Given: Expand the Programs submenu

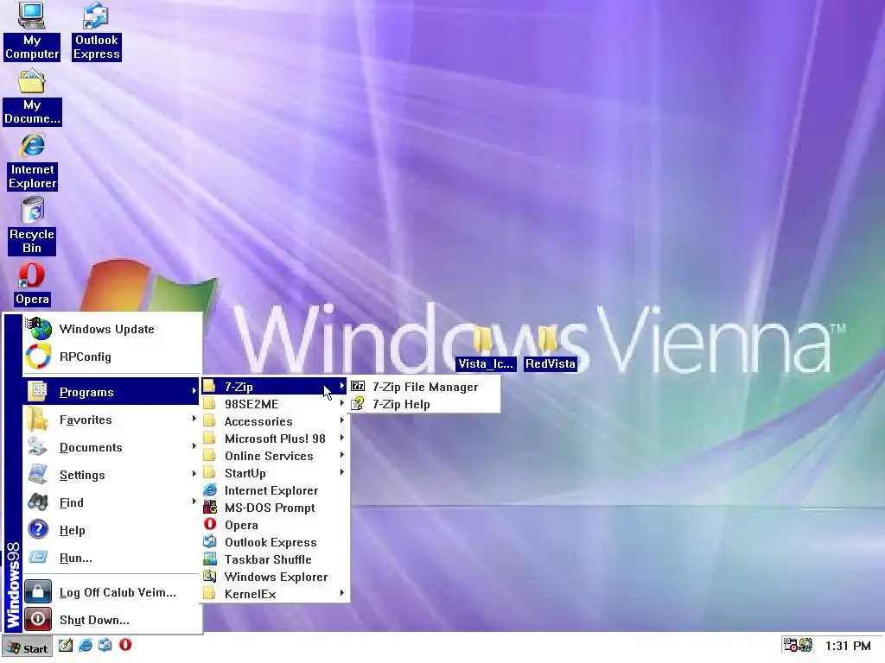Looking at the screenshot, I should [111, 392].
